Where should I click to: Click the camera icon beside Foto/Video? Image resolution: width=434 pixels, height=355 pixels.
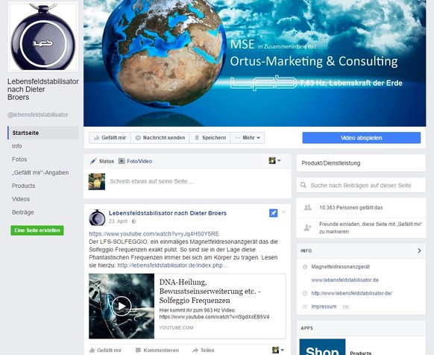point(122,161)
